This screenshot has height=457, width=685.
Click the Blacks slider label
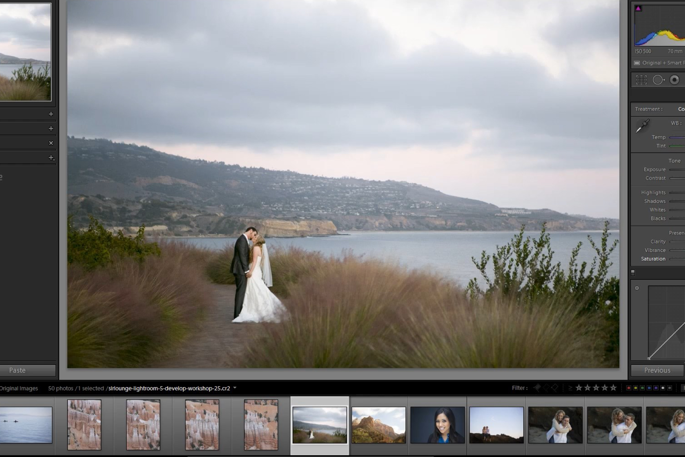[x=658, y=218]
